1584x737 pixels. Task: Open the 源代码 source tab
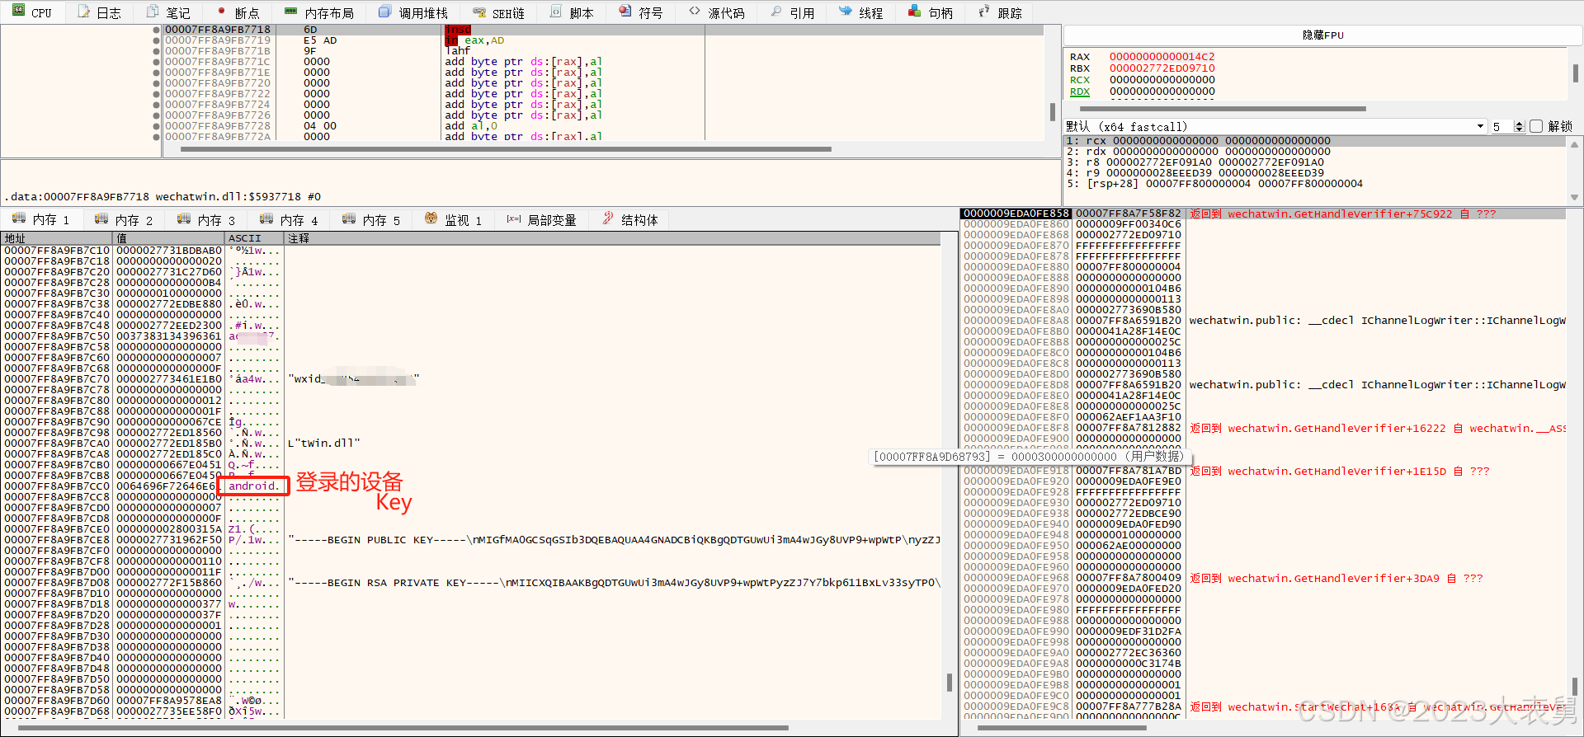717,12
